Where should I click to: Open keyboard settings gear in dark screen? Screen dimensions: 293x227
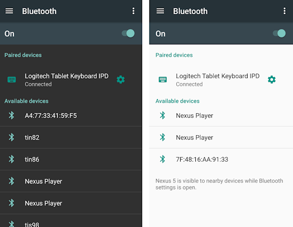pos(121,80)
